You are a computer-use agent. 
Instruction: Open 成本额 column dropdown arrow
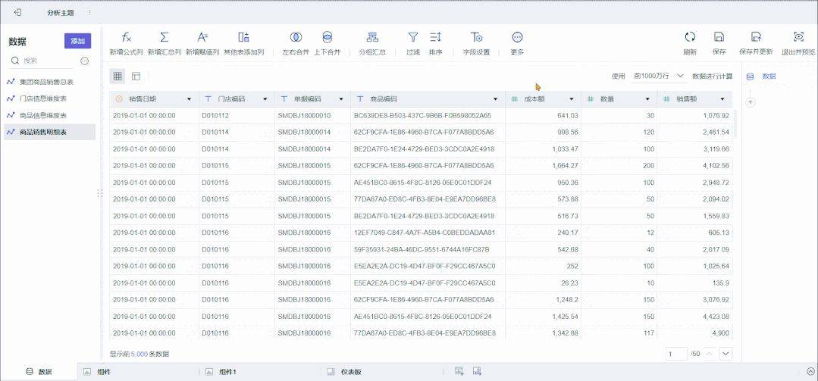point(572,99)
